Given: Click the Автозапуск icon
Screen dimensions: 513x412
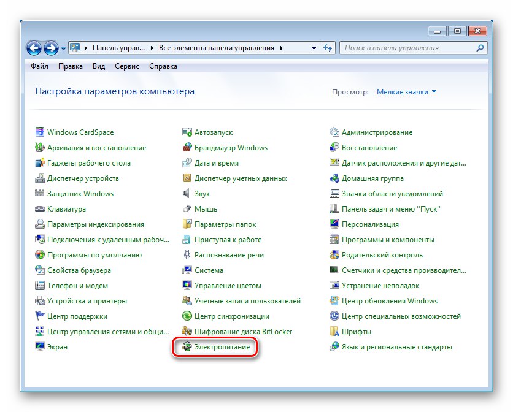Looking at the screenshot, I should (187, 132).
